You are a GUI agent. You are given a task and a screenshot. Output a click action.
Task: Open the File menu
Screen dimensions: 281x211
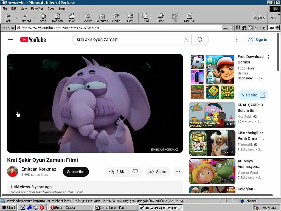5,9
